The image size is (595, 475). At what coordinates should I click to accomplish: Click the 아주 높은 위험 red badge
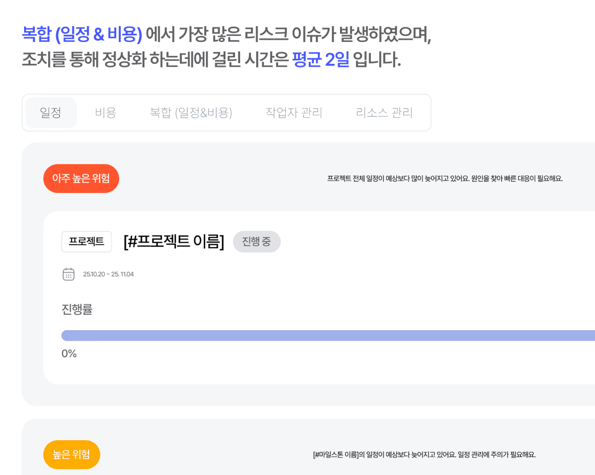[x=81, y=178]
